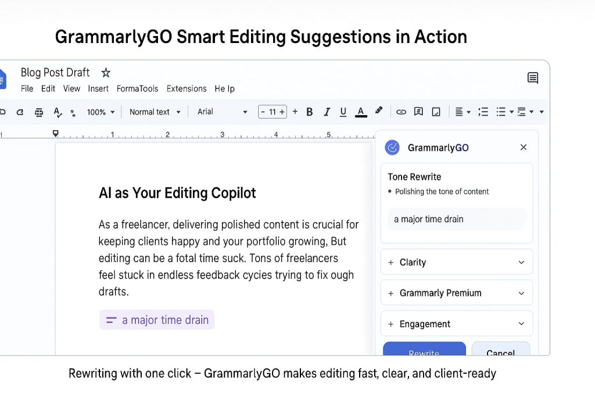Open the View menu
Viewport: 595px width, 397px height.
[x=71, y=88]
